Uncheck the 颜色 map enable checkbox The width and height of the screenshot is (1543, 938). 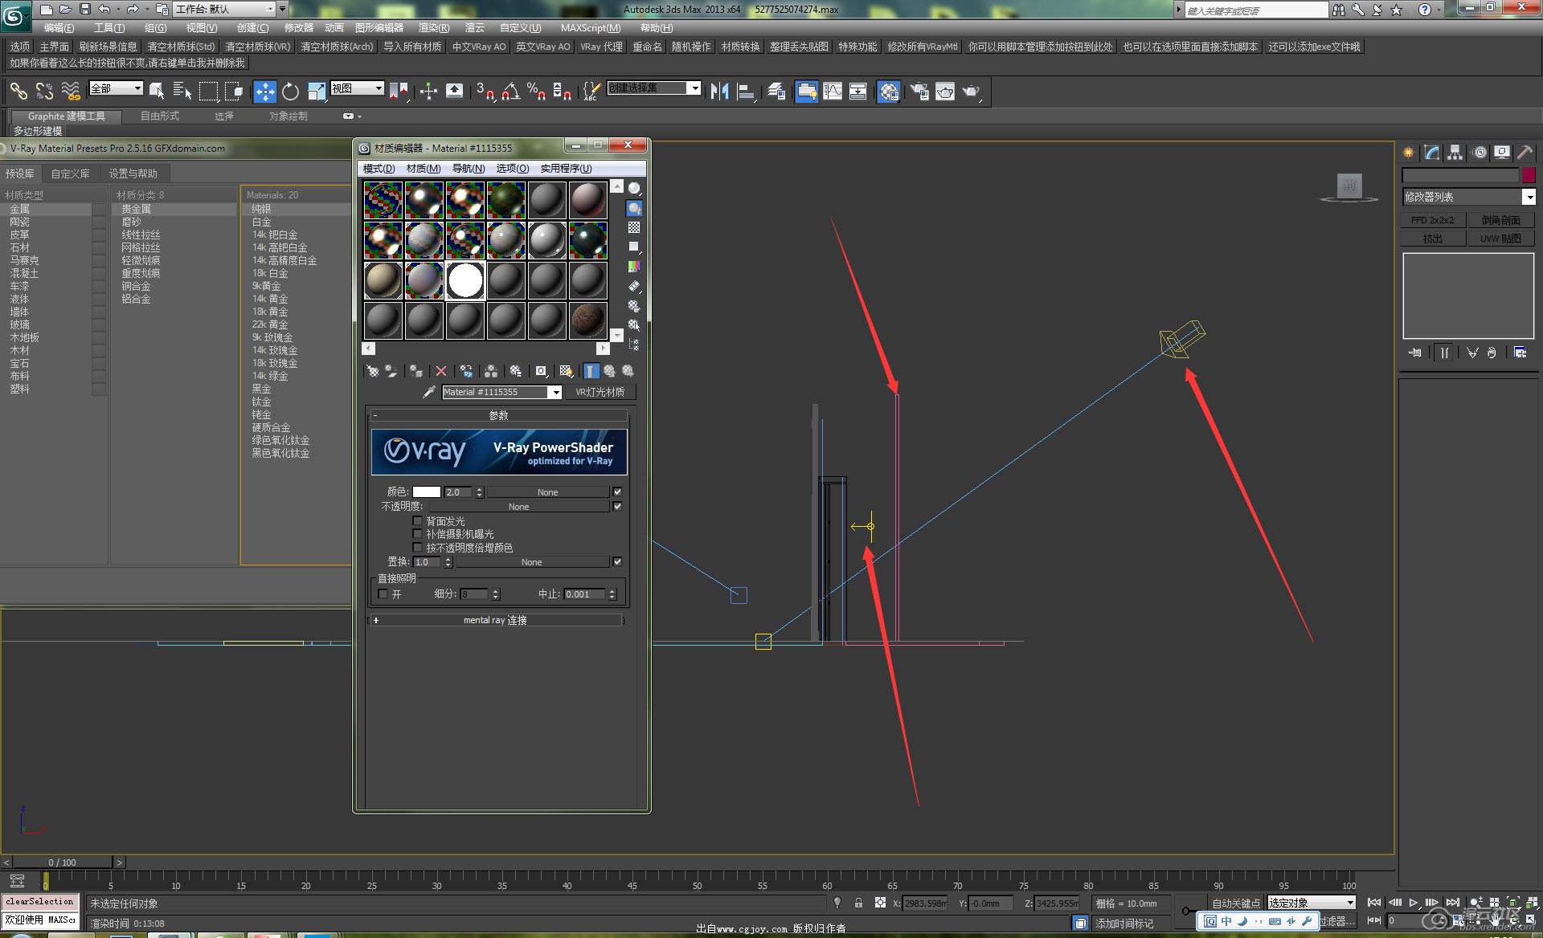pos(617,491)
